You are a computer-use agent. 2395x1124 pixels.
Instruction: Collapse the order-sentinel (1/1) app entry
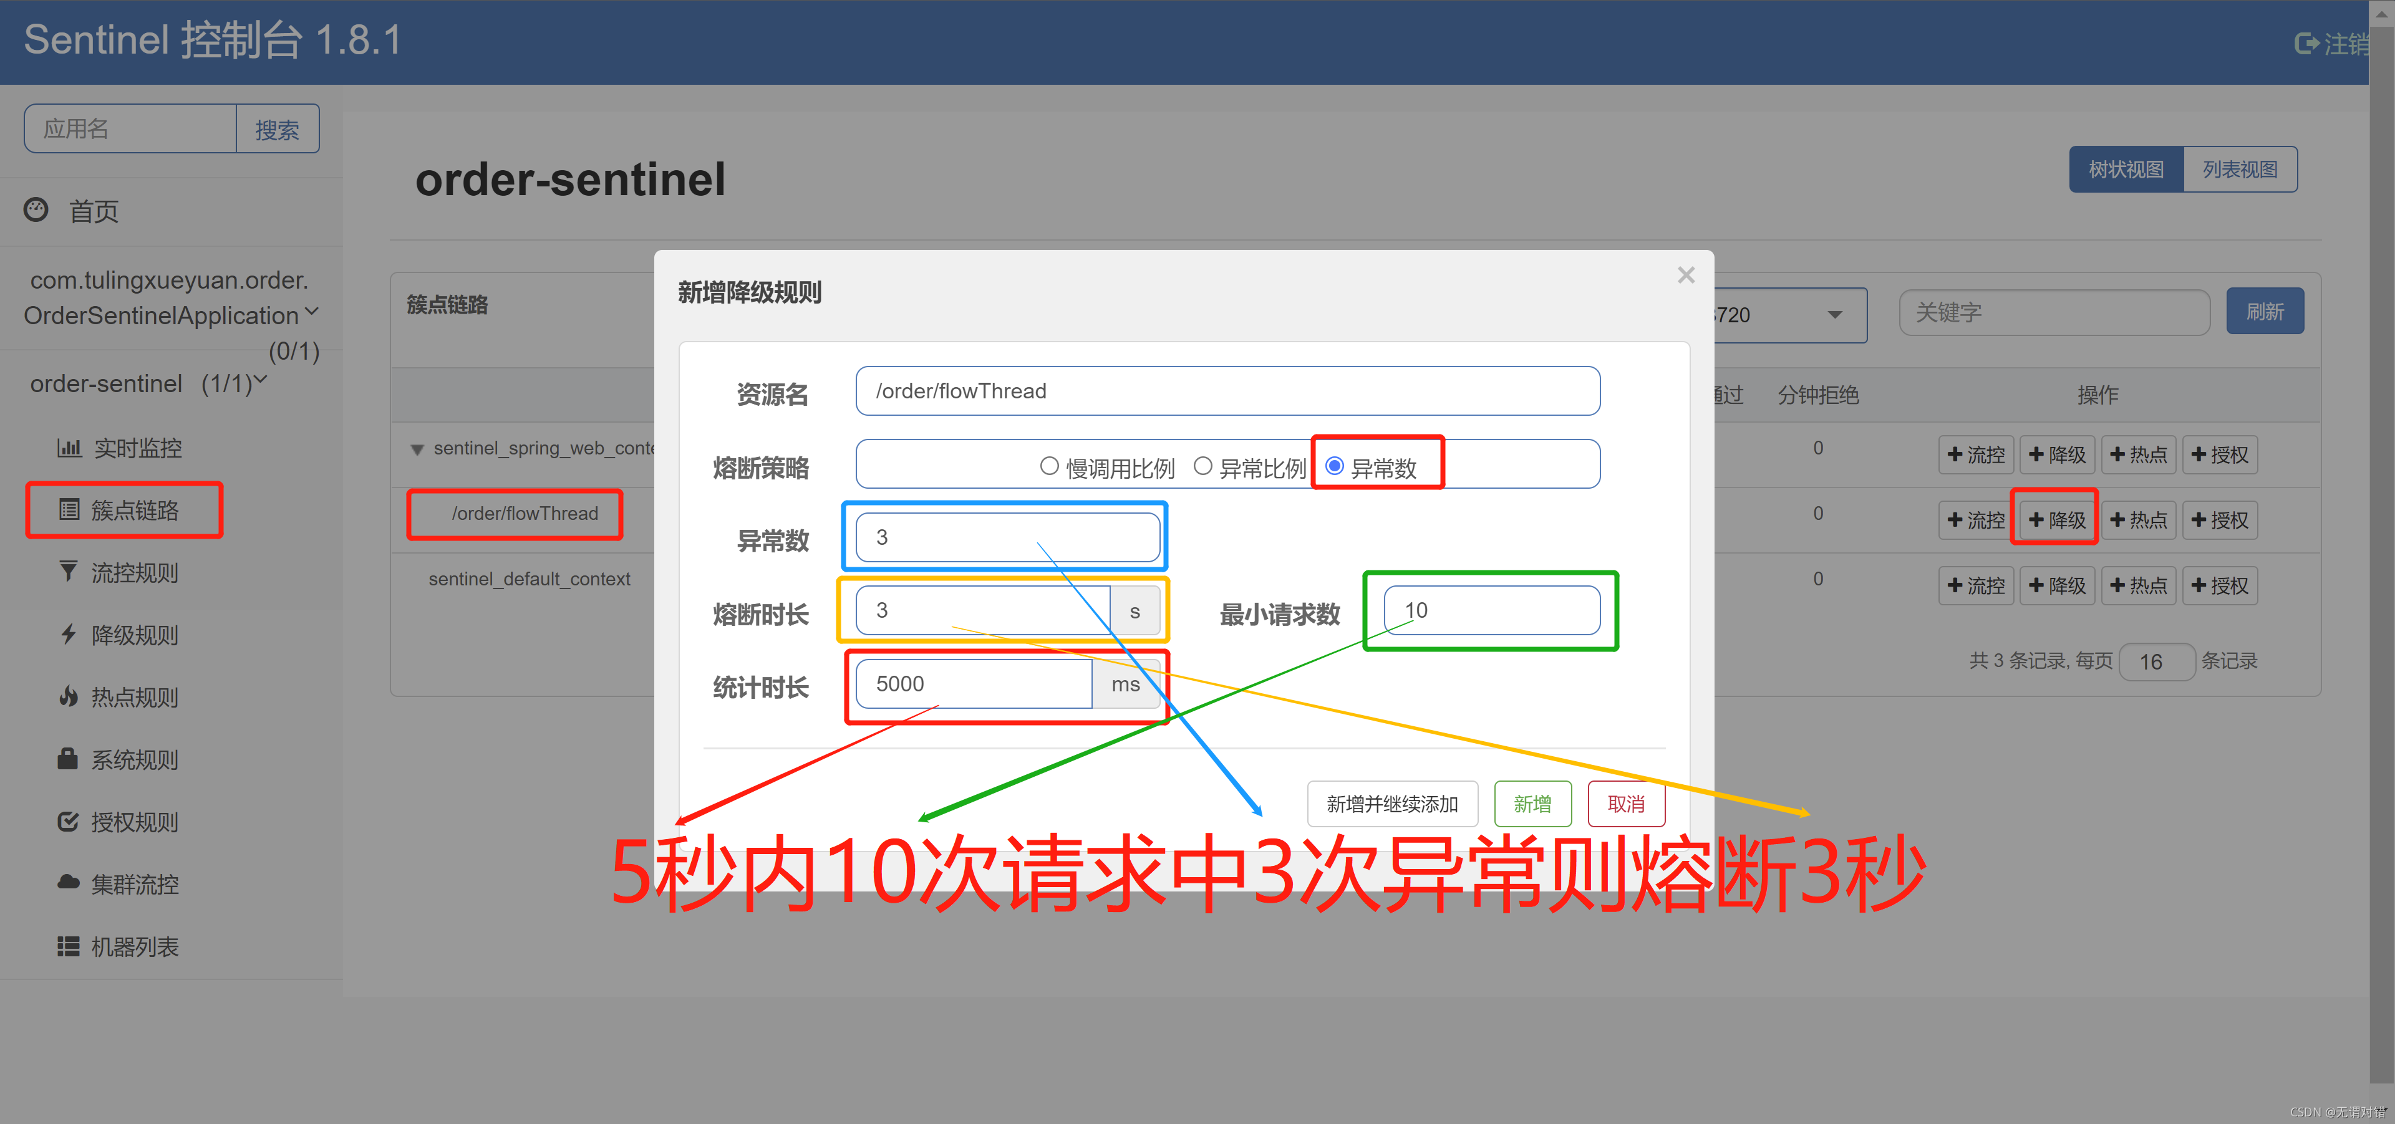click(260, 380)
